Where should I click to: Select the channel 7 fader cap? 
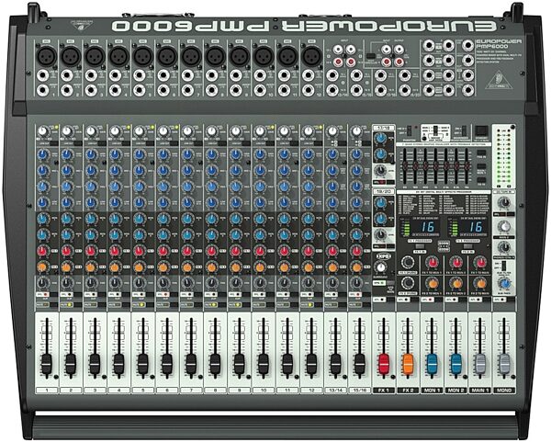(x=191, y=366)
